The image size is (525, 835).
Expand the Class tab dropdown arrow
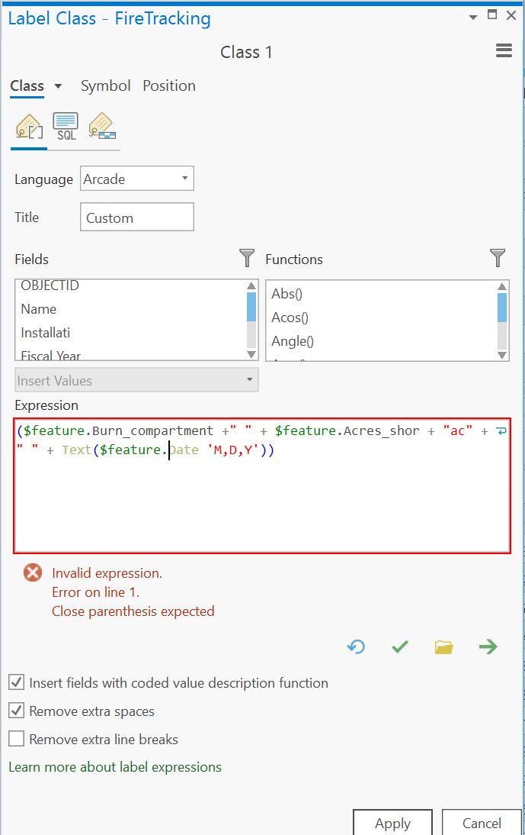[58, 86]
